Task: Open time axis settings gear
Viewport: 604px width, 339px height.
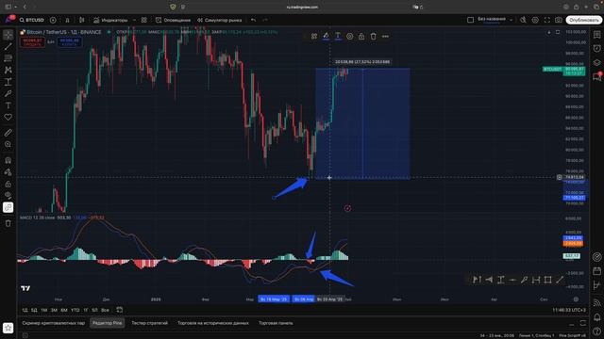Action: tap(576, 299)
